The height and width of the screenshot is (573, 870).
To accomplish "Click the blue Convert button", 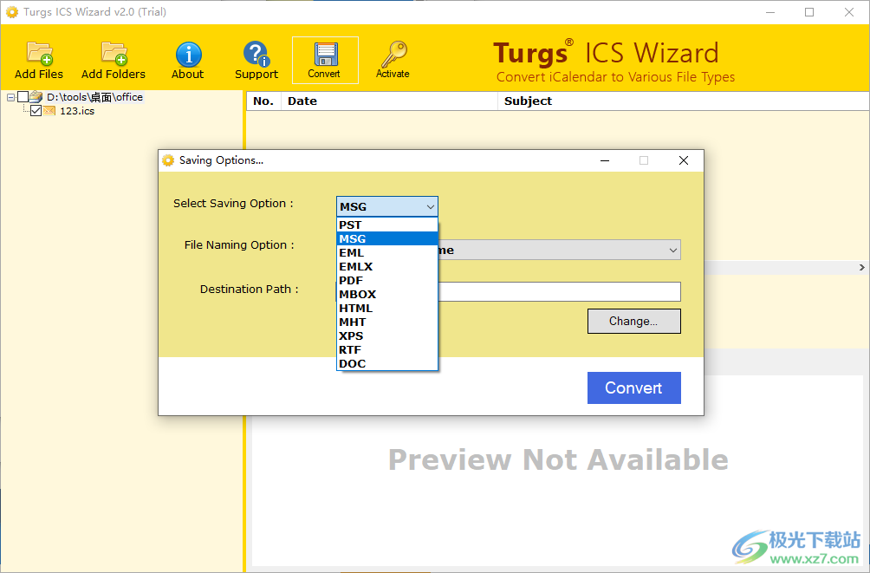I will pyautogui.click(x=633, y=387).
